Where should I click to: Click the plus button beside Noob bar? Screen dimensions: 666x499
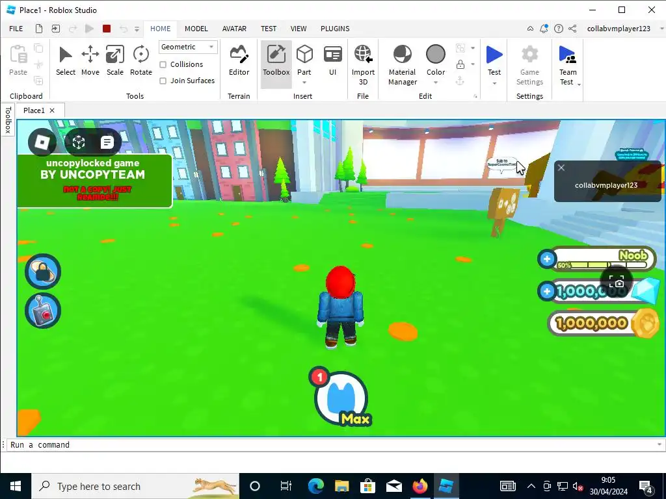[x=547, y=259]
